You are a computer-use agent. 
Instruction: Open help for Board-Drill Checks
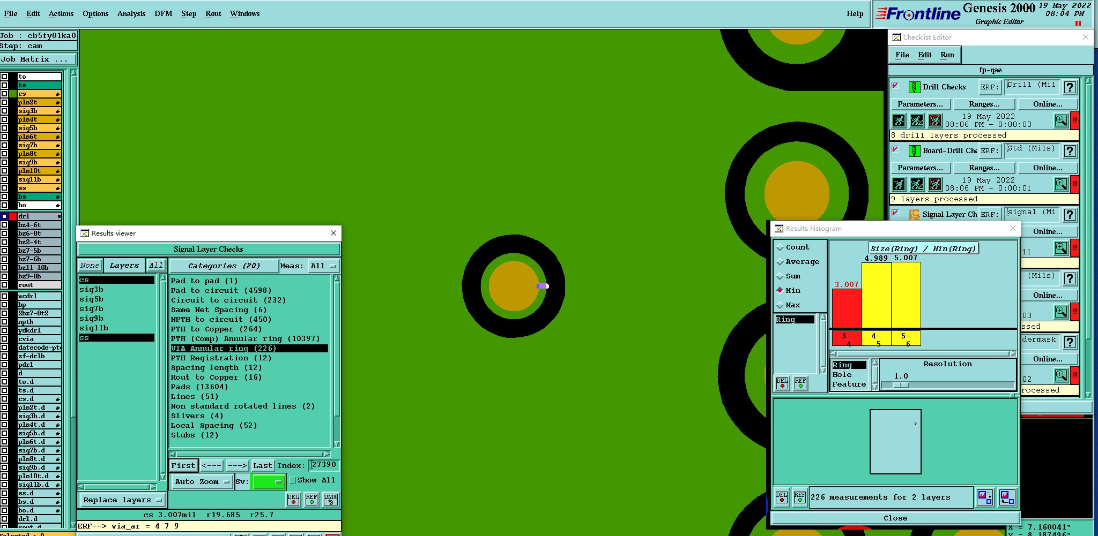tap(1070, 151)
